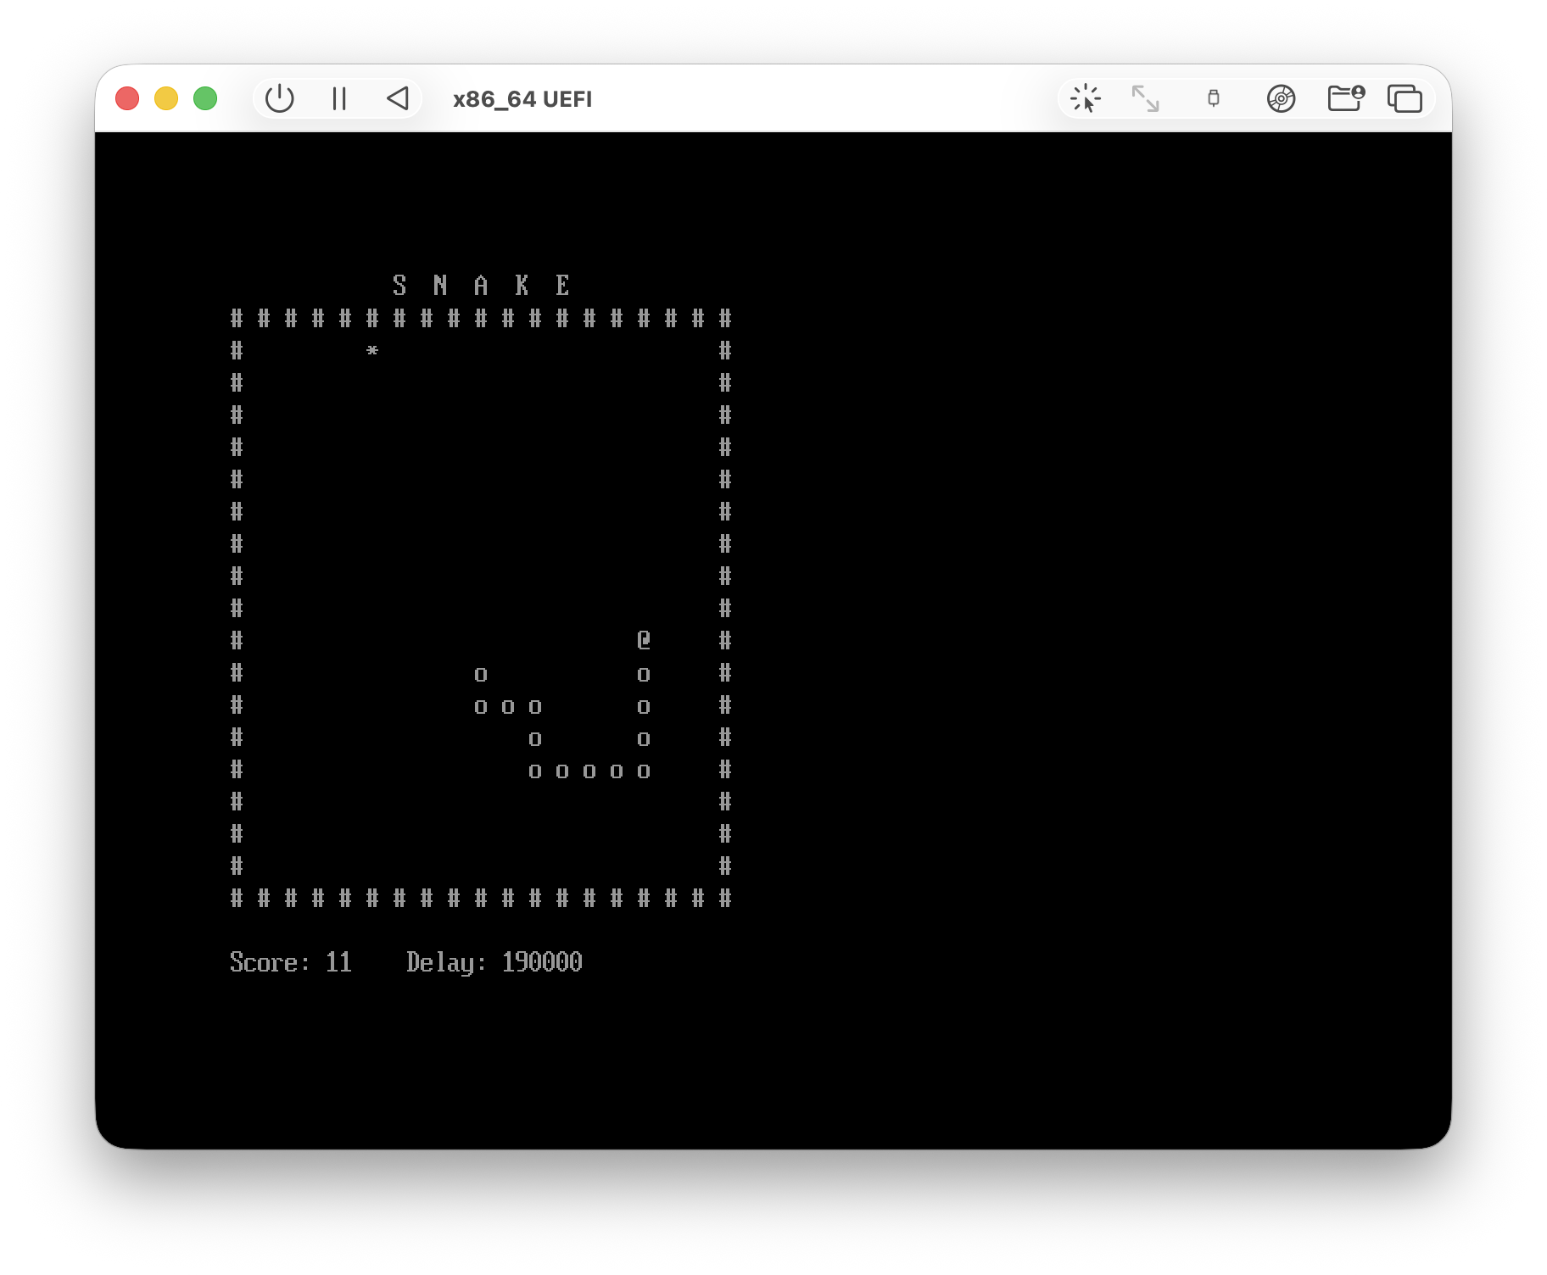Capture the mouse pointer in the VM
The height and width of the screenshot is (1275, 1547).
[x=1086, y=98]
